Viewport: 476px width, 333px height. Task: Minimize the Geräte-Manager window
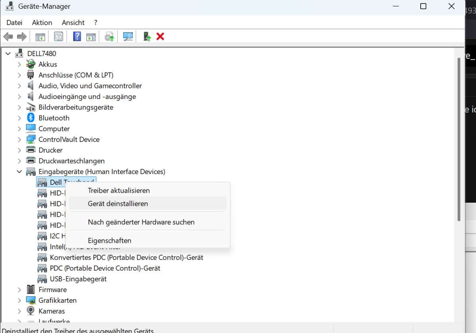coord(396,6)
